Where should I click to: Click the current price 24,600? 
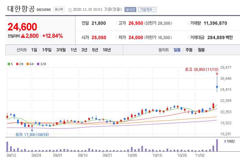(22, 27)
